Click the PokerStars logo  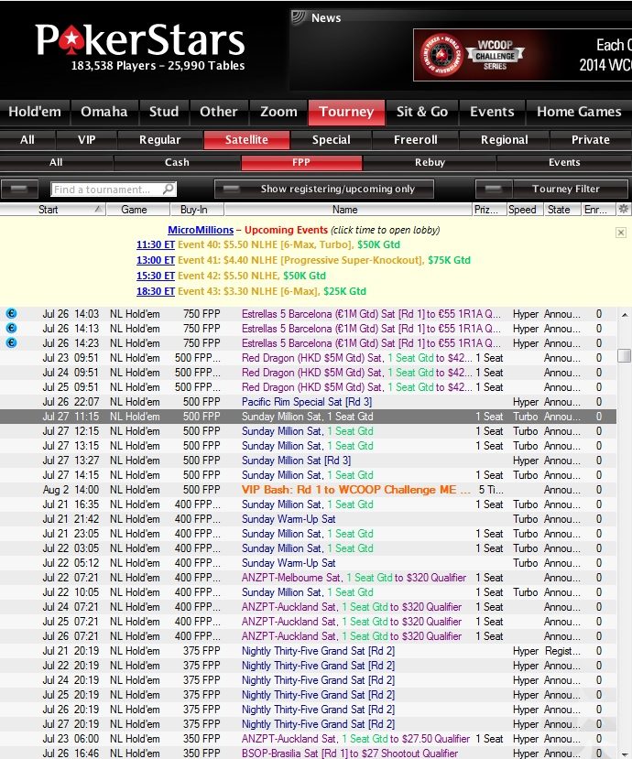(x=140, y=39)
